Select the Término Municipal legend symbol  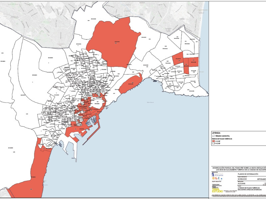[213, 136]
